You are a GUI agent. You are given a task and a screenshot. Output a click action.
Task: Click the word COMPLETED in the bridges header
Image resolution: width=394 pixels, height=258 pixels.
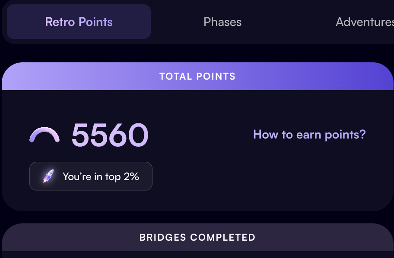click(x=222, y=237)
